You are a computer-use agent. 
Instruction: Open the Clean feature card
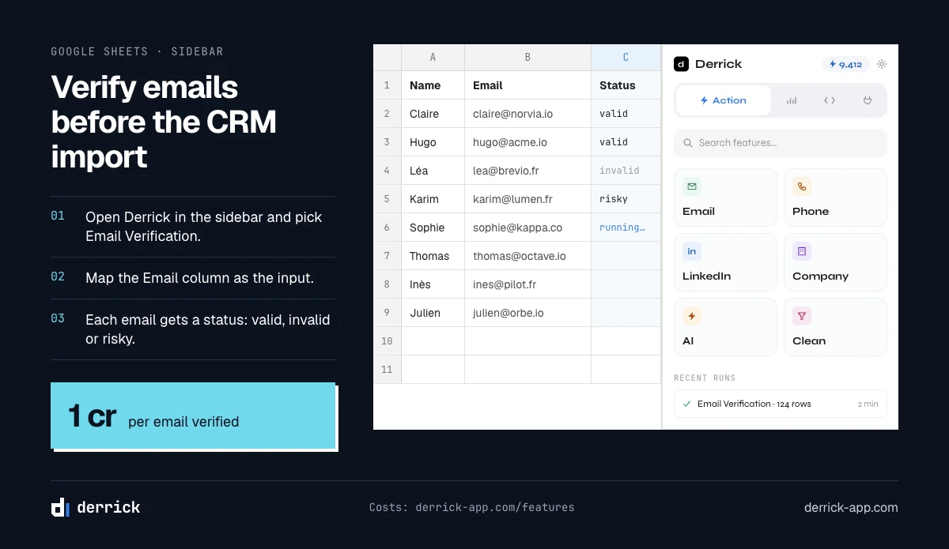[835, 327]
